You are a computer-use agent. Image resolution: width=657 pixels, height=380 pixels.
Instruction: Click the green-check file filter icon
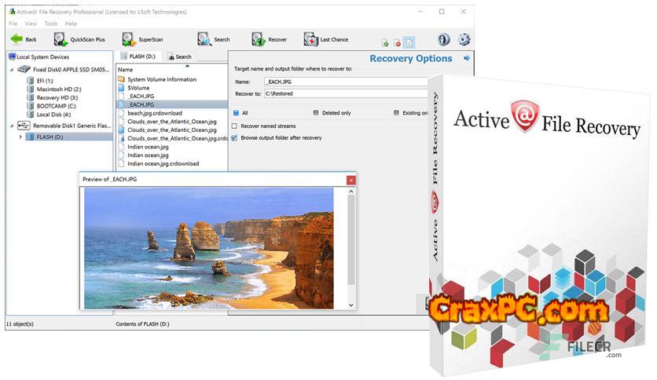tap(385, 42)
